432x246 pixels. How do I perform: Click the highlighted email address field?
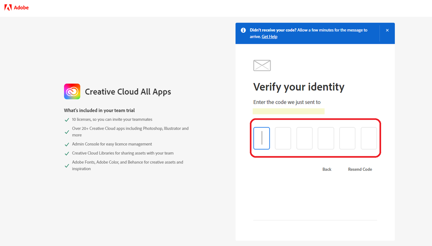(289, 111)
